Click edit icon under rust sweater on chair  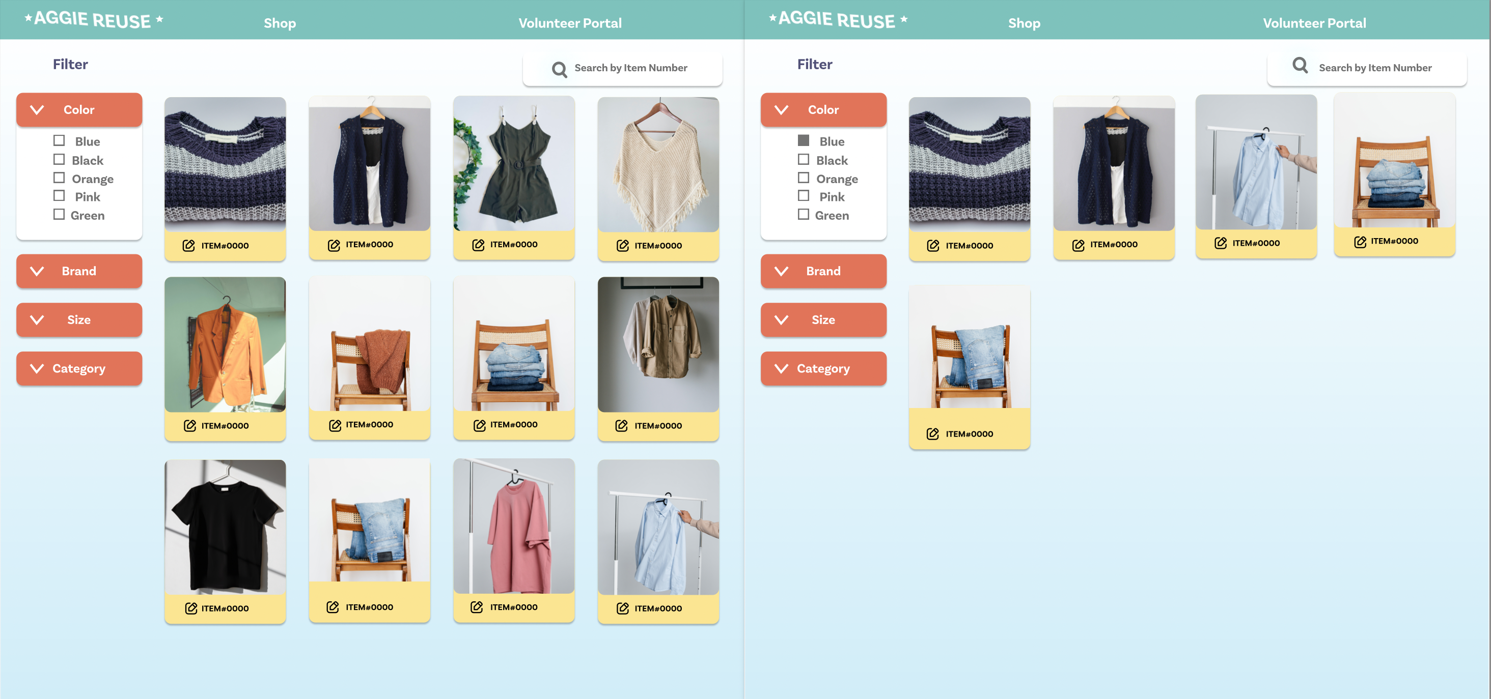[335, 425]
